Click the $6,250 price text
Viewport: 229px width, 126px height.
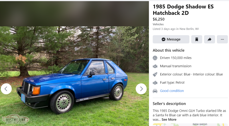(159, 19)
